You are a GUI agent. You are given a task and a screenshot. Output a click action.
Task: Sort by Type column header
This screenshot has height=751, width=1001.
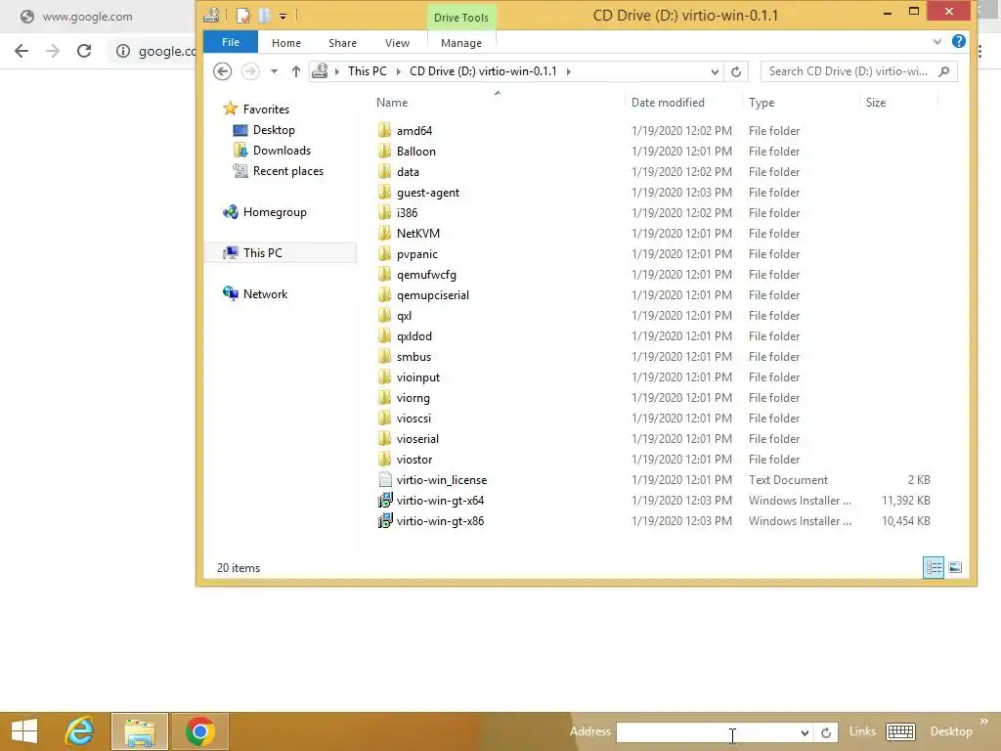click(x=761, y=102)
